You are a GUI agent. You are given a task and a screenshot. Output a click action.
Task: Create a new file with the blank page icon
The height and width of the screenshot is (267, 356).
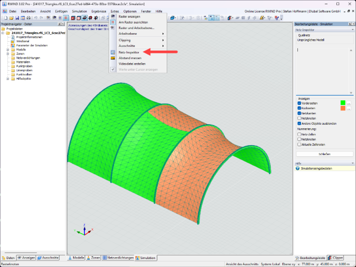click(x=6, y=18)
